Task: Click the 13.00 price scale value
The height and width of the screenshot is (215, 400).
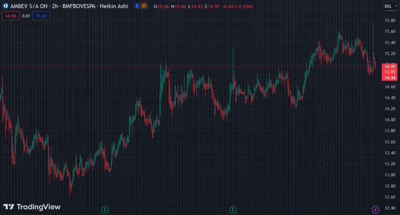Action: pyautogui.click(x=390, y=175)
